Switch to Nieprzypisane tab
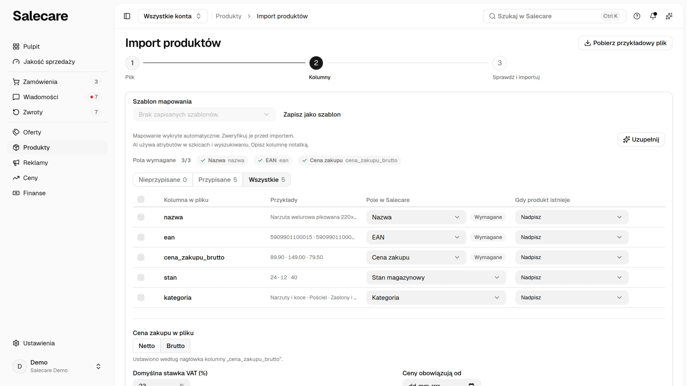Viewport: 687px width, 386px height. point(163,180)
